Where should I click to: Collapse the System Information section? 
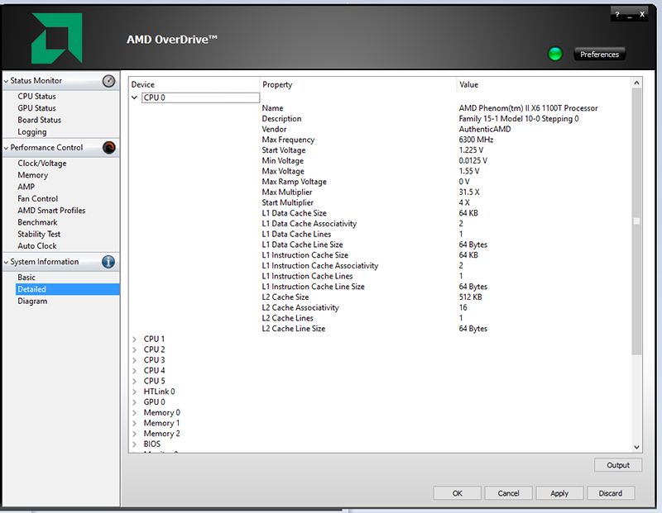[7, 262]
